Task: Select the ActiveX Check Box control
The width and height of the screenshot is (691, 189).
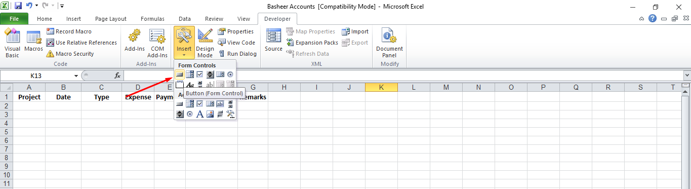Action: point(200,104)
